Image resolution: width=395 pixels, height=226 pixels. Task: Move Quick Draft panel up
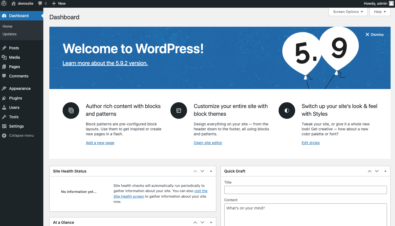[370, 171]
